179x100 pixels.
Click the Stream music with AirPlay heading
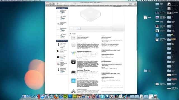83,60
